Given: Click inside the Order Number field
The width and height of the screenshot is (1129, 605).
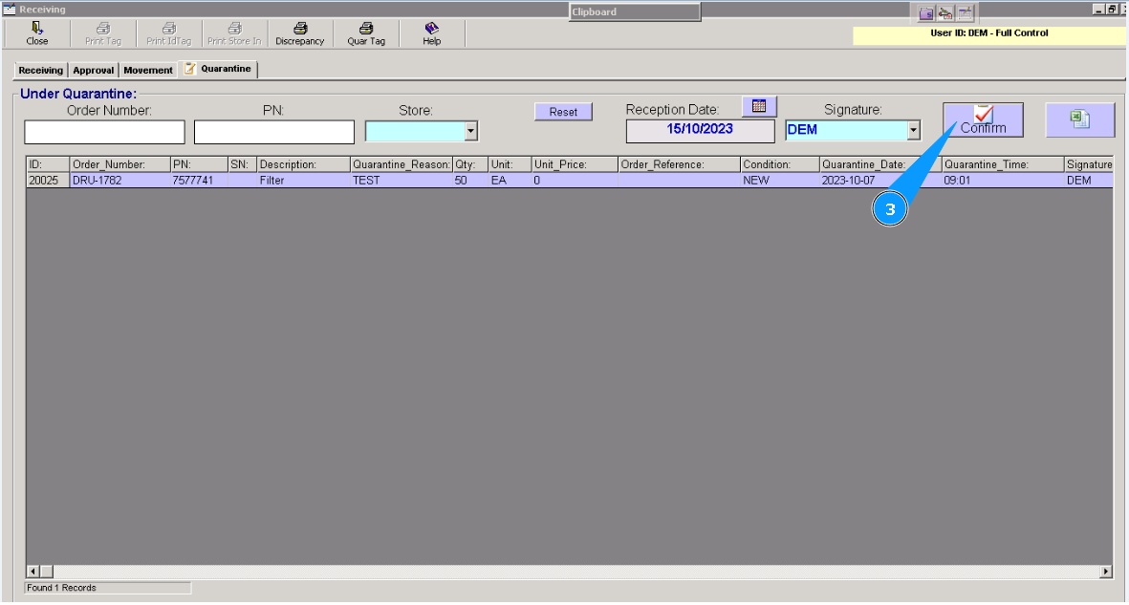Looking at the screenshot, I should coord(103,130).
